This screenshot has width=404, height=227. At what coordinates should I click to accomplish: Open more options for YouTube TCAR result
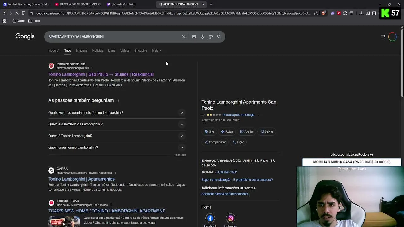click(x=111, y=205)
